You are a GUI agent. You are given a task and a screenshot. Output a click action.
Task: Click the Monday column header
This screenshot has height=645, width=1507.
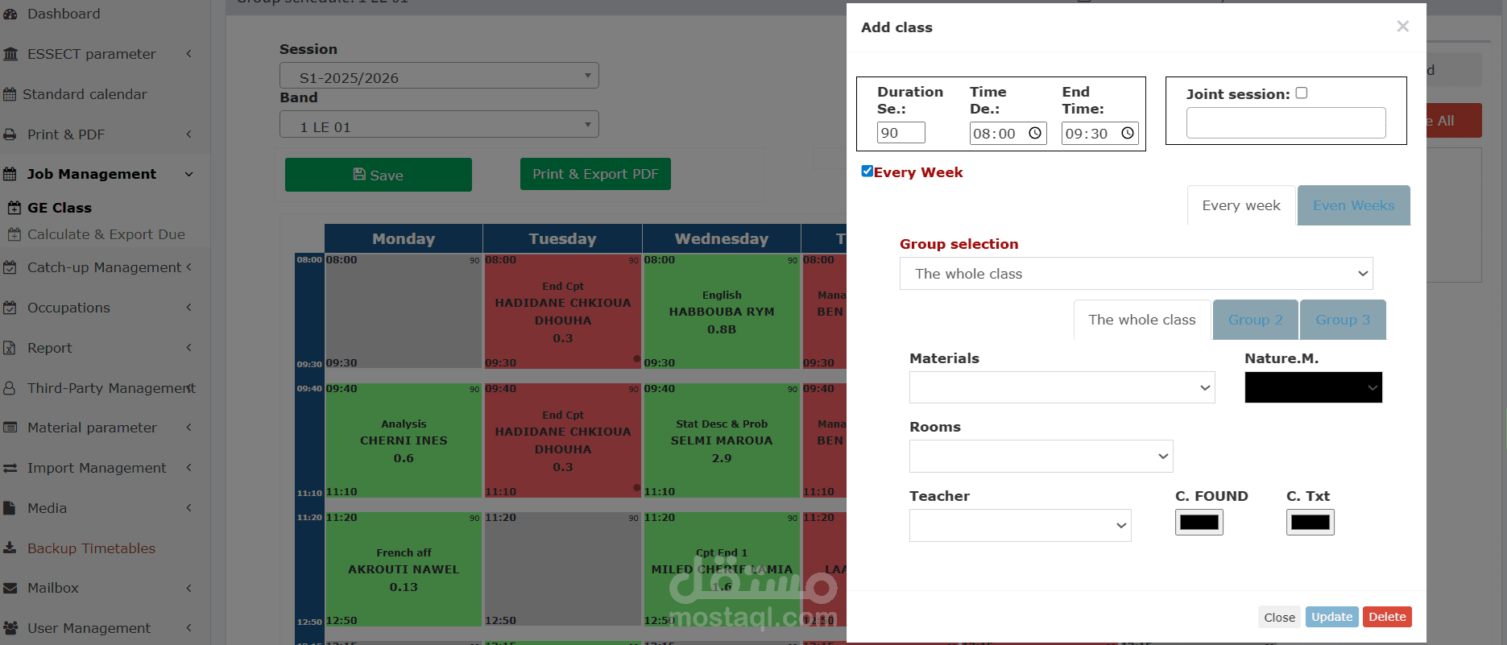[404, 238]
